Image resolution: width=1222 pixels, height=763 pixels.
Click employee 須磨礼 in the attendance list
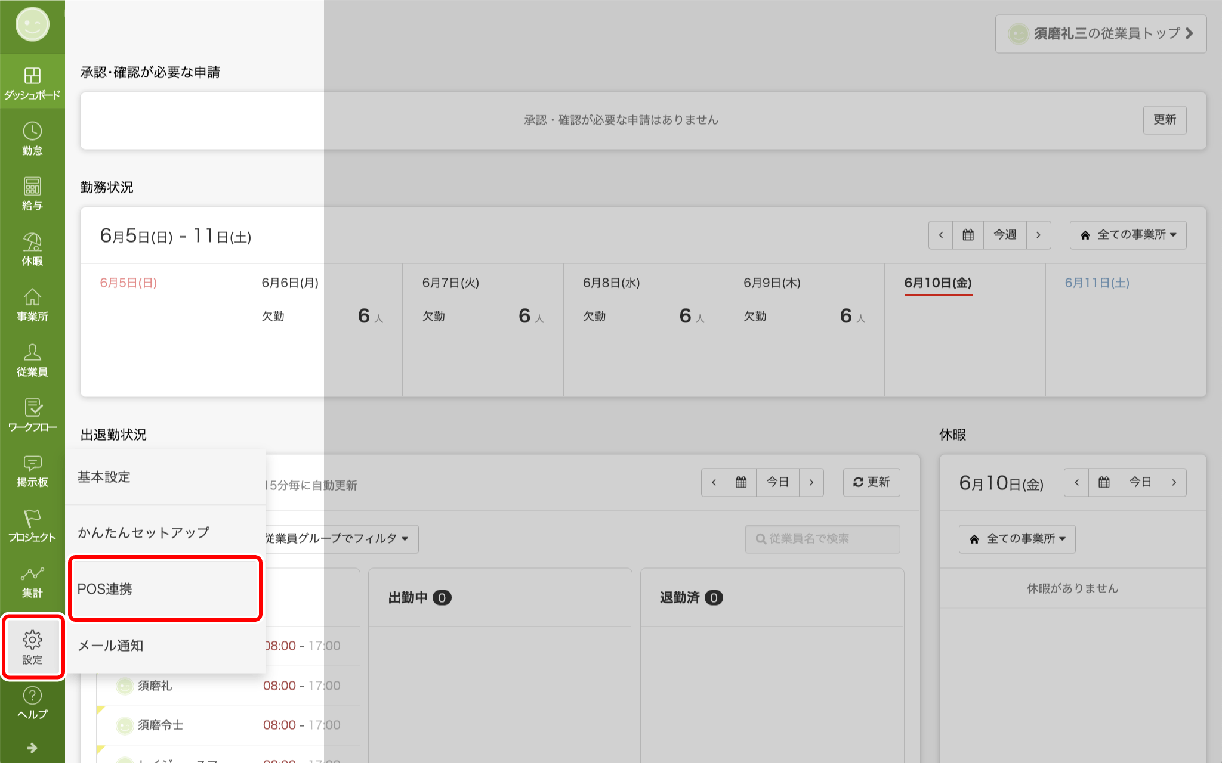[155, 686]
